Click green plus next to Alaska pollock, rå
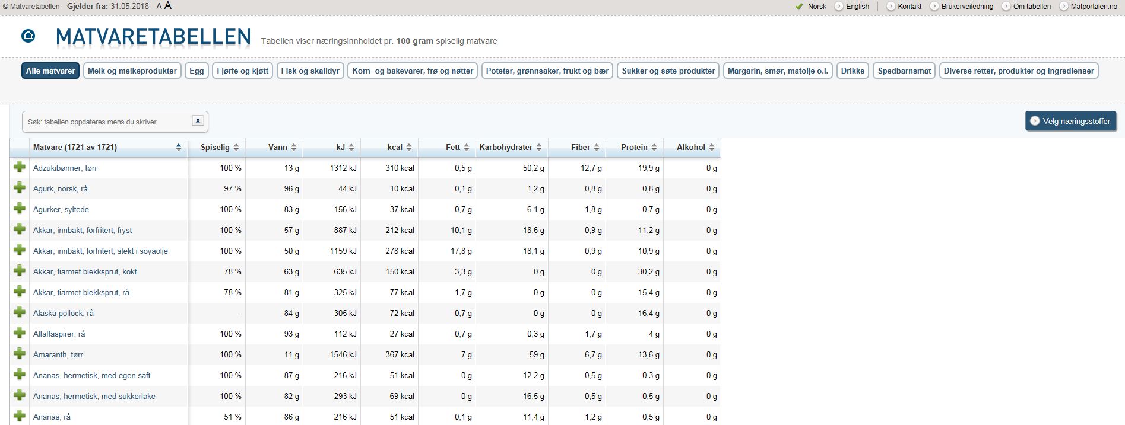1125x425 pixels. point(20,312)
